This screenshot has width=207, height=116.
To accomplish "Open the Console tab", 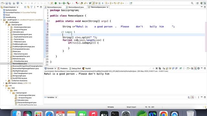I will [50, 68].
